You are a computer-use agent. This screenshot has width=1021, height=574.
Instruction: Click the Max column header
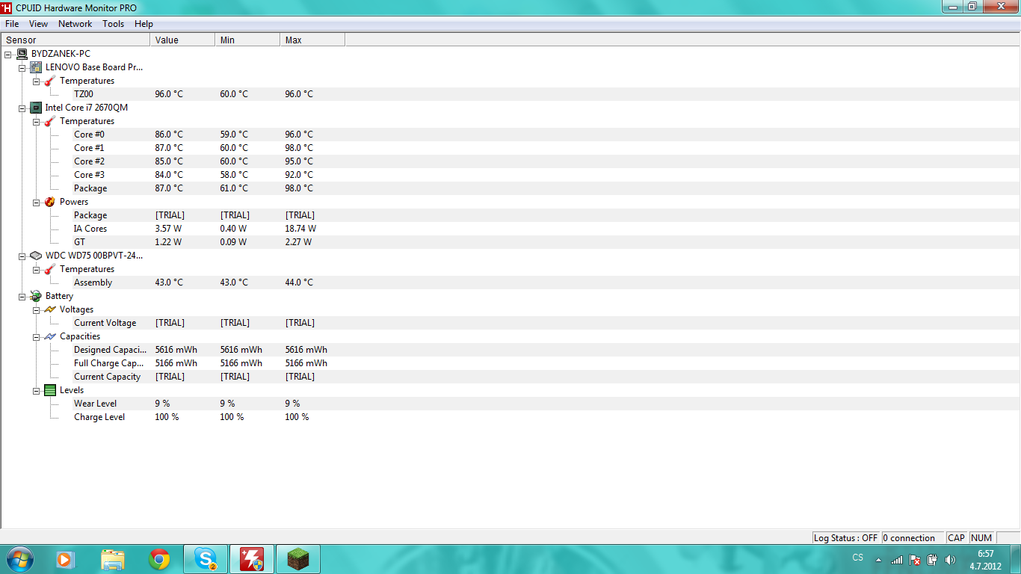[312, 40]
